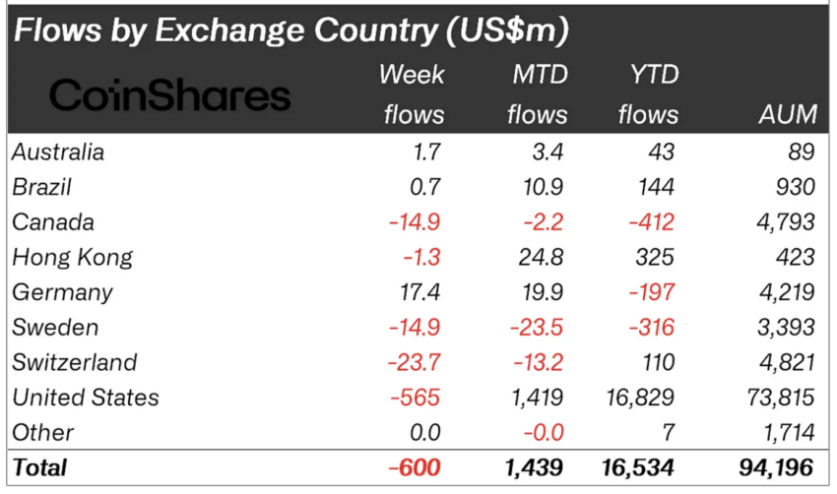Viewport: 837px width, 494px height.
Task: Click the AUM column header
Action: pyautogui.click(x=788, y=114)
